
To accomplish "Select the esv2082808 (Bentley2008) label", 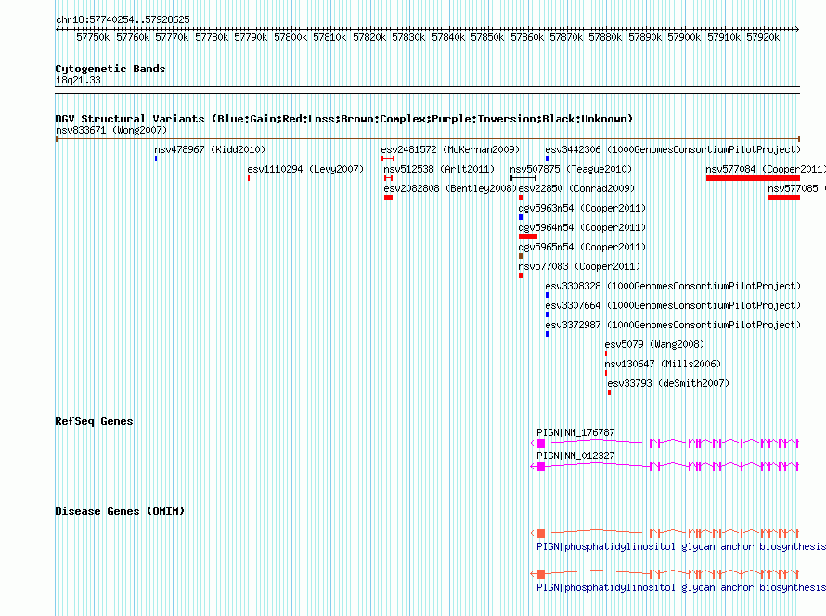I will tap(450, 188).
